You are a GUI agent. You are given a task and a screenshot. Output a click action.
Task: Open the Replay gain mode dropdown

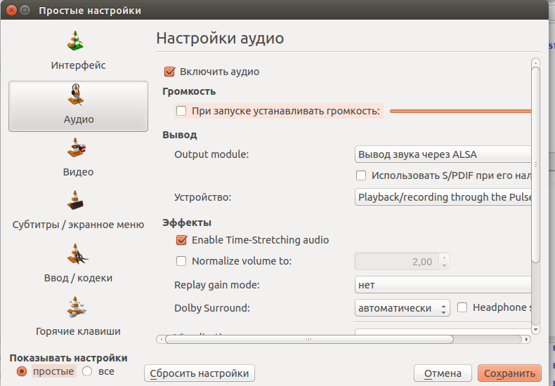pyautogui.click(x=443, y=285)
